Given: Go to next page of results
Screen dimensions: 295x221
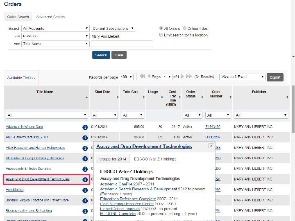Looking at the screenshot, I should click(182, 76).
